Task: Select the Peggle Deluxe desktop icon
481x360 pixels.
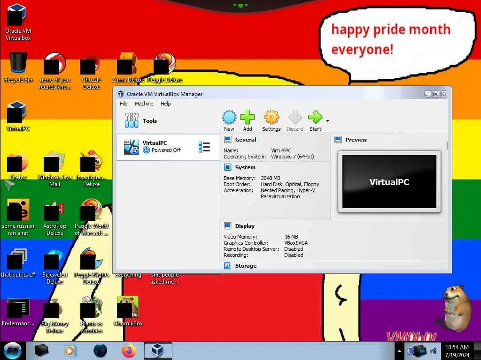Action: [x=165, y=67]
